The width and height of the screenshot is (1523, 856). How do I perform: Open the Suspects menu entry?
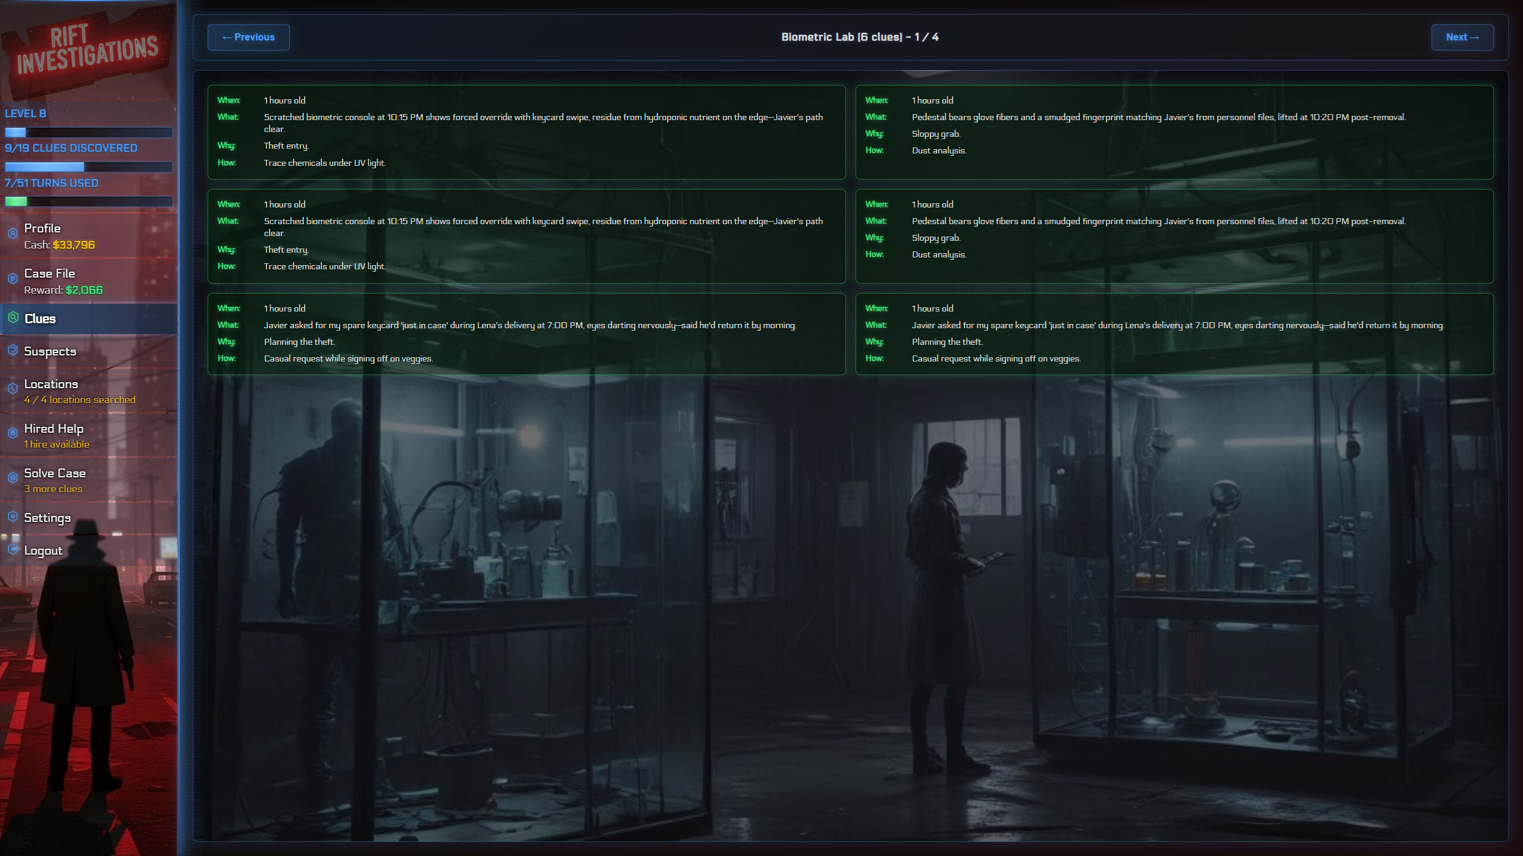pyautogui.click(x=50, y=351)
